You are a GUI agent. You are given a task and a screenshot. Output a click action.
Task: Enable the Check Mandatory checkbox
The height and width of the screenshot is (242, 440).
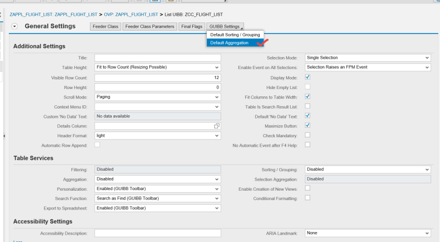pyautogui.click(x=307, y=135)
